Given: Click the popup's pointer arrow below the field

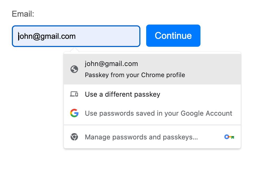Looking at the screenshot, I should click(x=74, y=50).
